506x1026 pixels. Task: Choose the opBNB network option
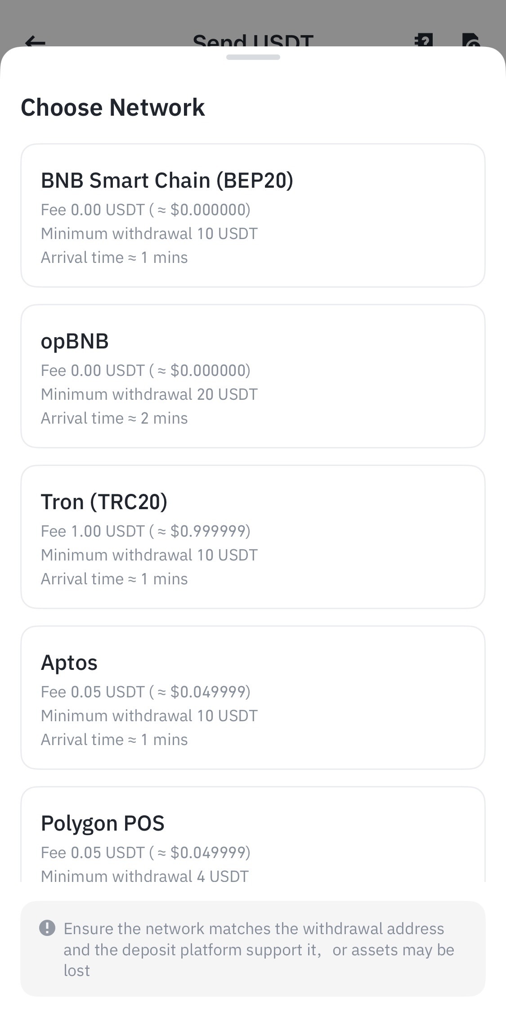(253, 376)
